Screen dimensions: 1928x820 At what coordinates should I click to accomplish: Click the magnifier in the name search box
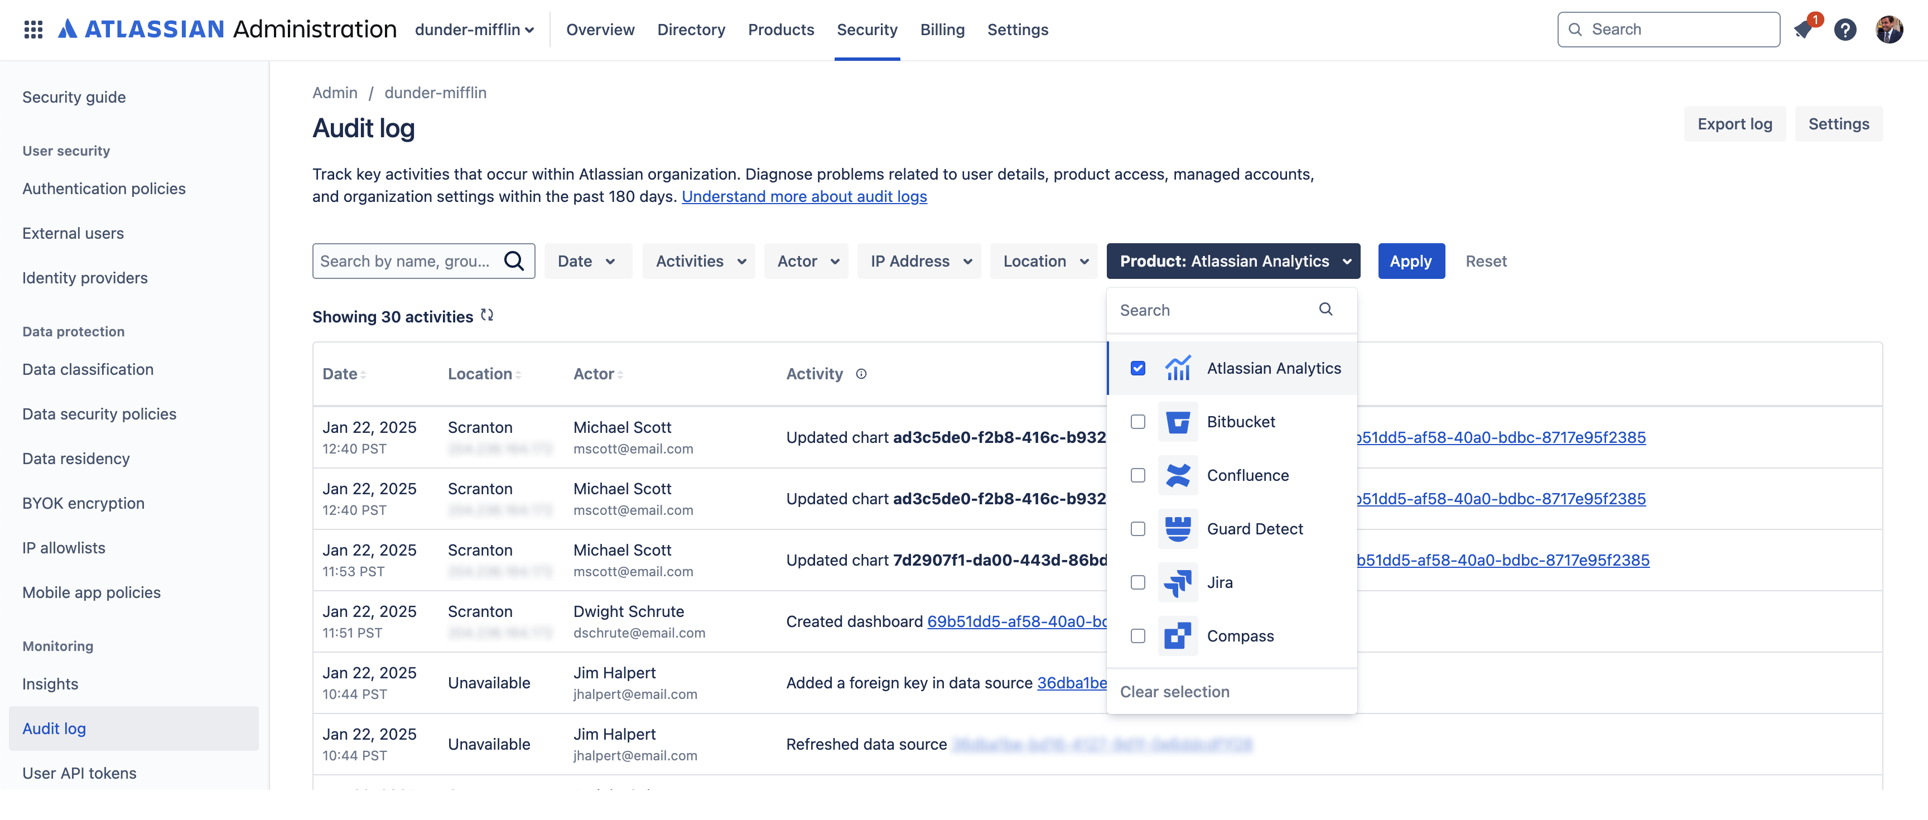(514, 261)
